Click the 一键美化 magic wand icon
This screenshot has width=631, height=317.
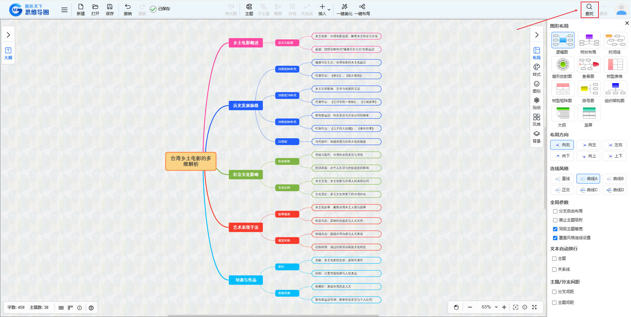pyautogui.click(x=344, y=7)
